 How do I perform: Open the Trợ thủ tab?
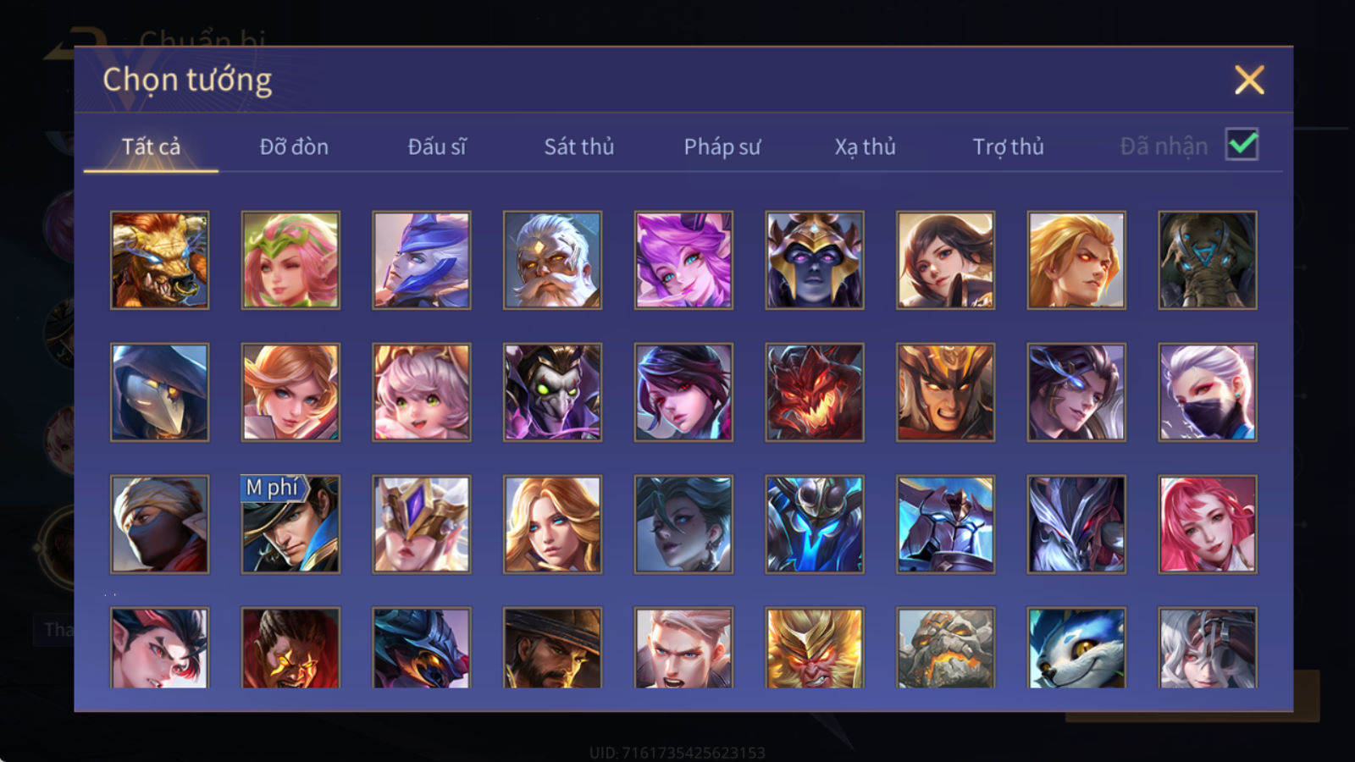[x=1008, y=146]
